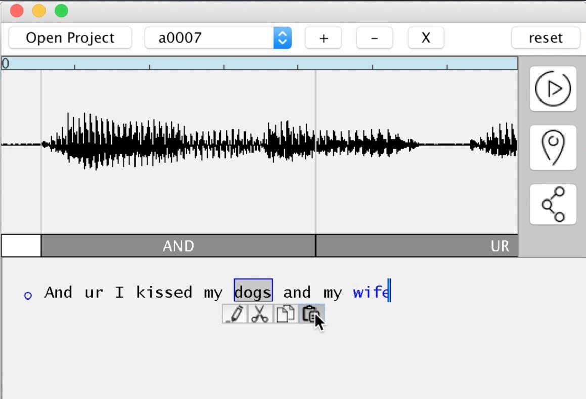Select the AND segment label

pos(178,246)
